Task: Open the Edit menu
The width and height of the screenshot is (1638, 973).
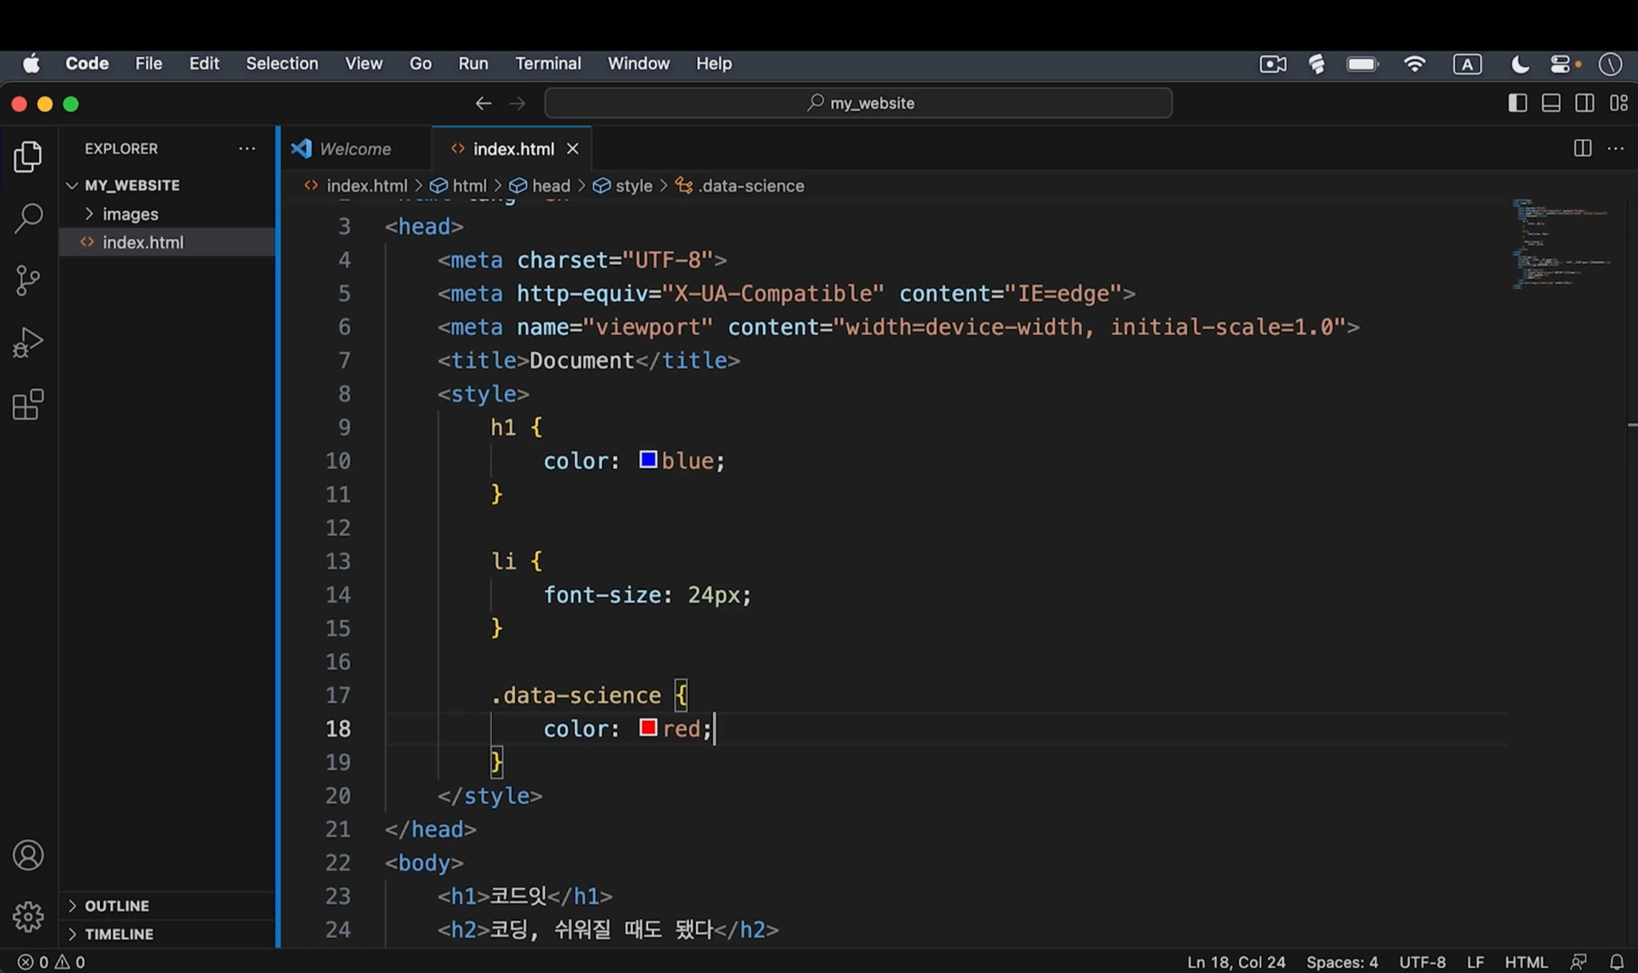Action: [204, 64]
